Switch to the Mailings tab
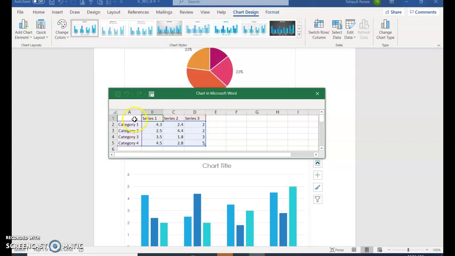455x256 pixels. coord(164,12)
